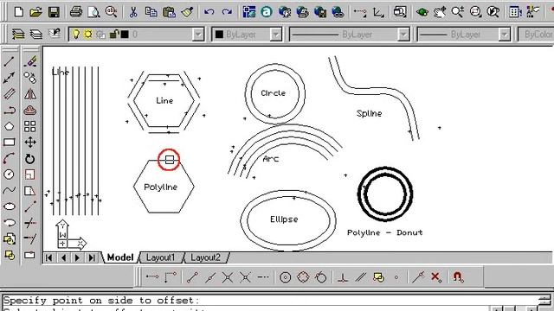Viewport: 554px width, 311px height.
Task: Select the Scale tool
Action: (30, 175)
